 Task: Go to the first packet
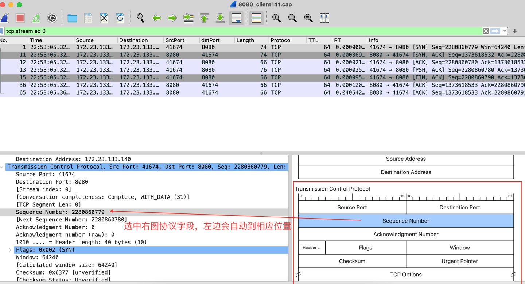(x=204, y=18)
